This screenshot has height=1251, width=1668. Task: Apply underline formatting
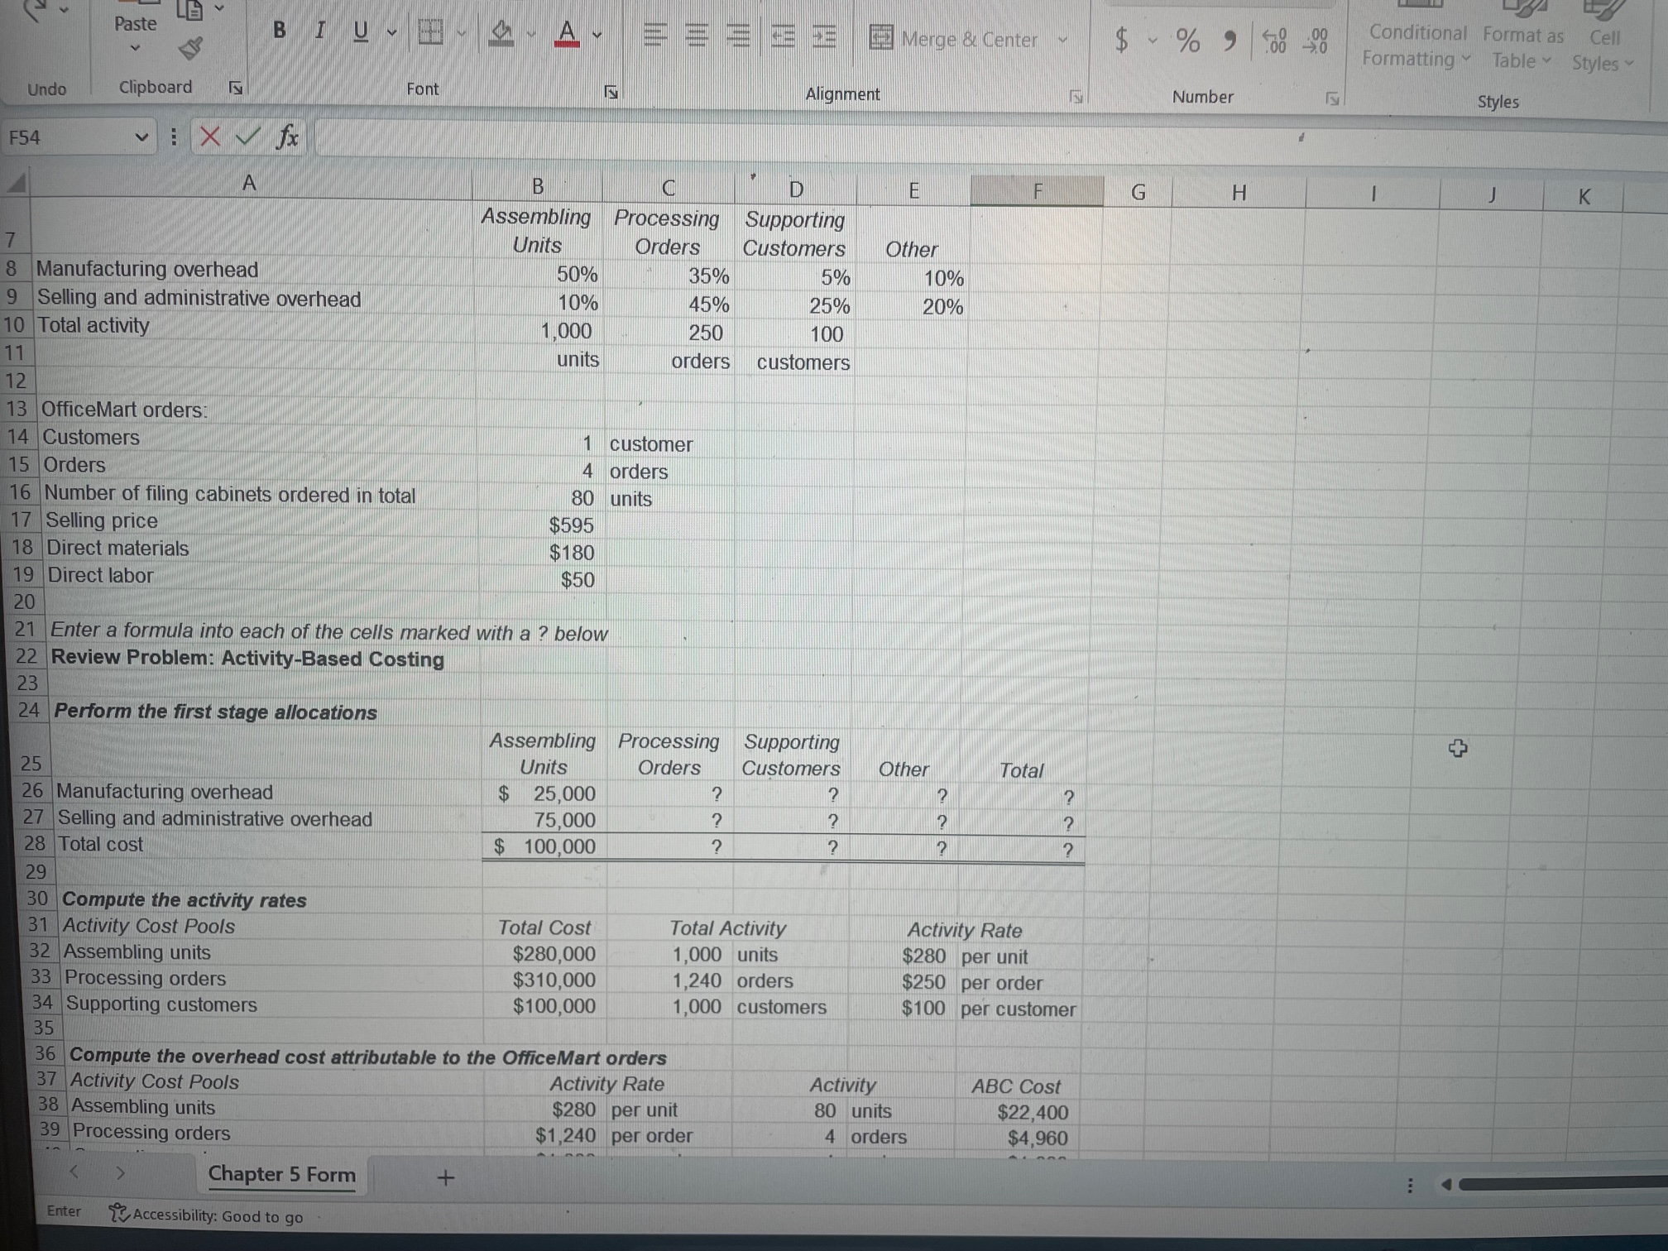[x=359, y=31]
